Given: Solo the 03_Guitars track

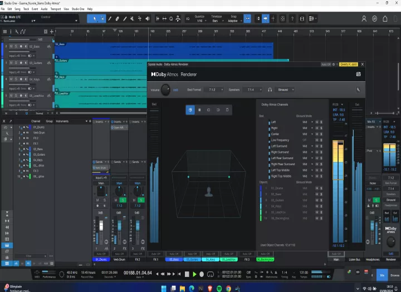Looking at the screenshot, I should [16, 63].
